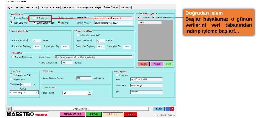Click Kullanıcı Adı field

coord(146,85)
